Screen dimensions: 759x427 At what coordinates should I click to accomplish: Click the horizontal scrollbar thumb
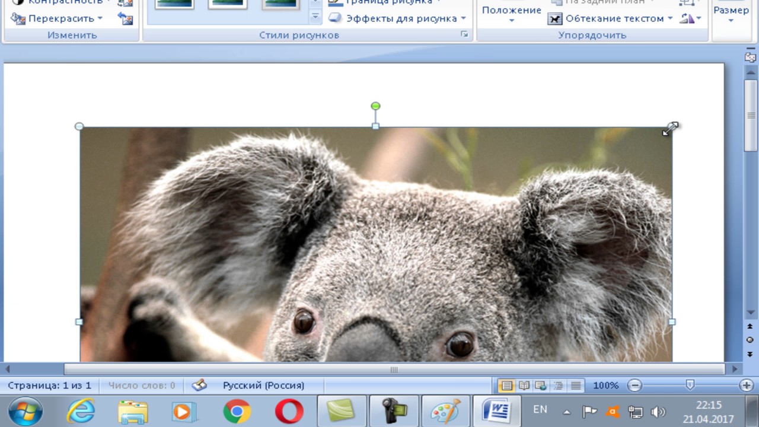tap(394, 369)
